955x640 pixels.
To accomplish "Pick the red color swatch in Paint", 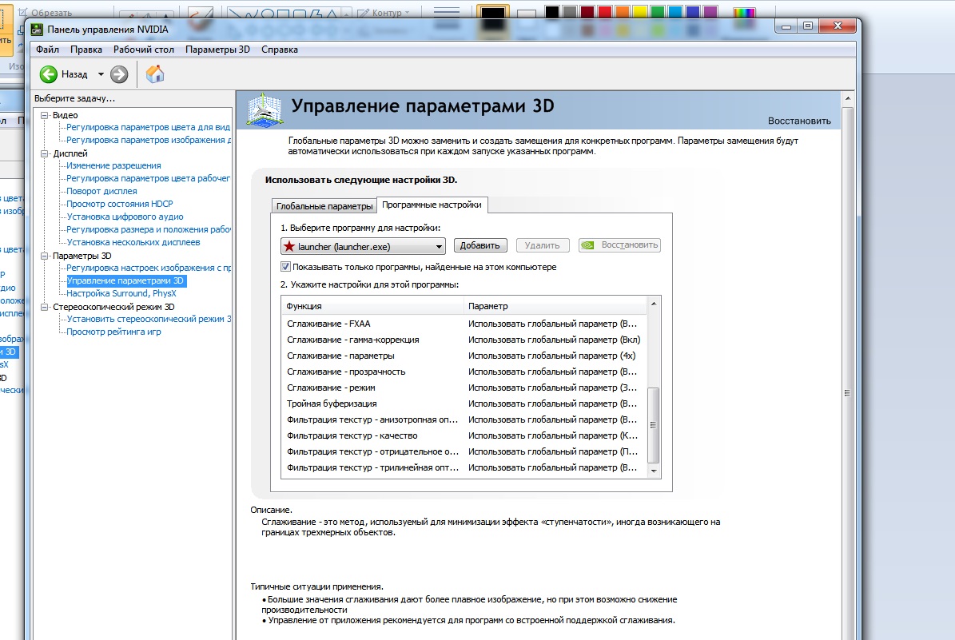I will pos(605,12).
